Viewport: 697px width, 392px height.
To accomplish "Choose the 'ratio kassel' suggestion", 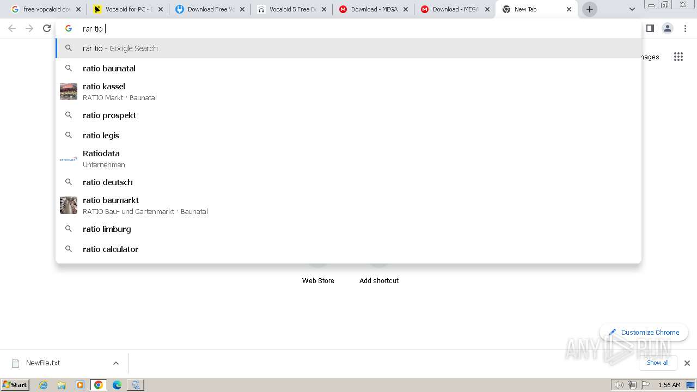I will 348,91.
